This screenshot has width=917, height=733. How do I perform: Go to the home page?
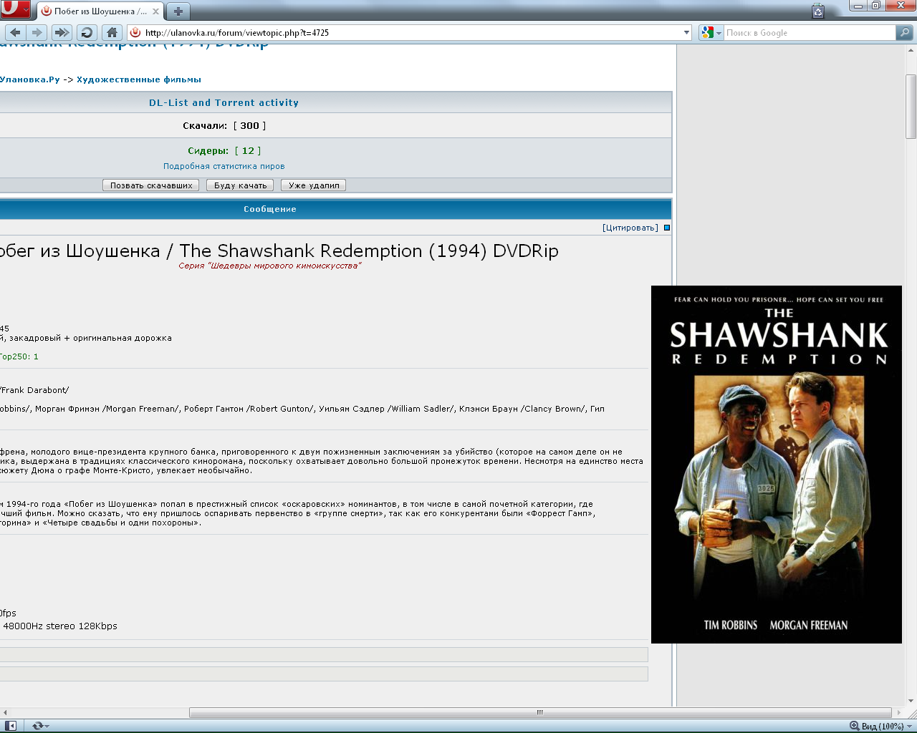pos(112,32)
